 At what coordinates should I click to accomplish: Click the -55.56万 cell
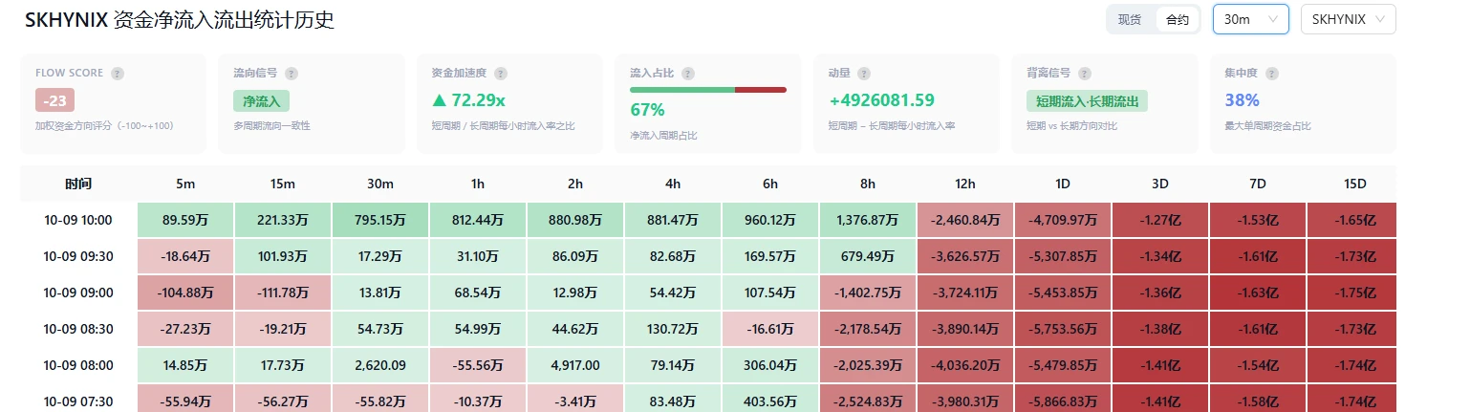[x=478, y=365]
